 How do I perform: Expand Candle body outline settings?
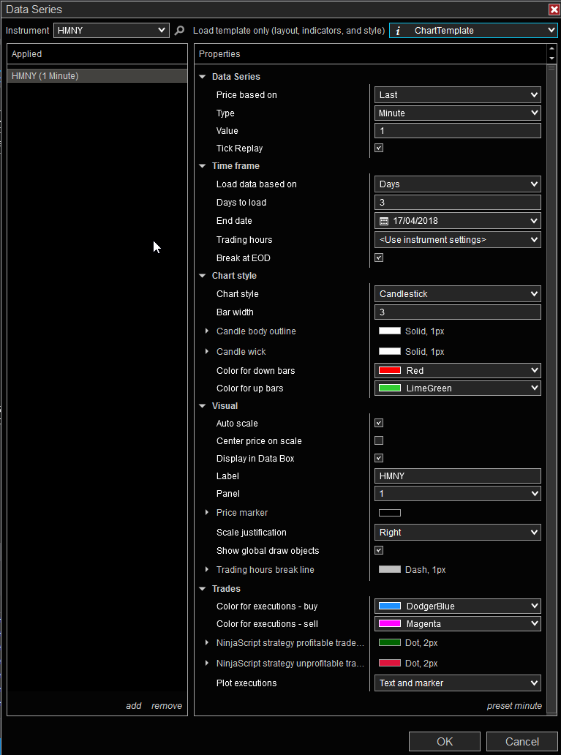click(207, 331)
